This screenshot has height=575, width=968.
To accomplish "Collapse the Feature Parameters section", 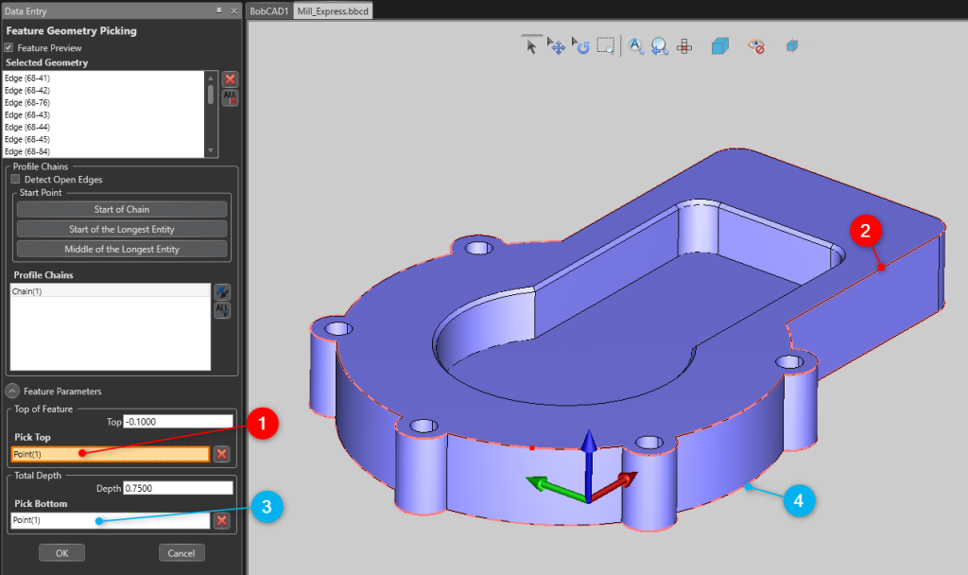I will [10, 391].
